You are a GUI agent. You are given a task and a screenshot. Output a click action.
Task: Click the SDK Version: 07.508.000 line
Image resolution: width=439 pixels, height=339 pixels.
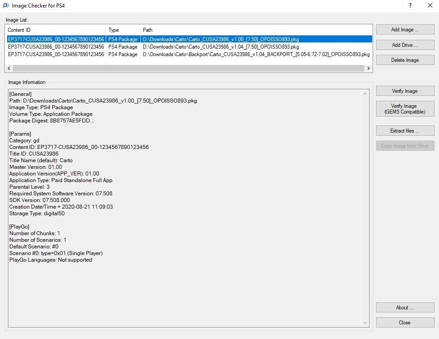pos(39,200)
